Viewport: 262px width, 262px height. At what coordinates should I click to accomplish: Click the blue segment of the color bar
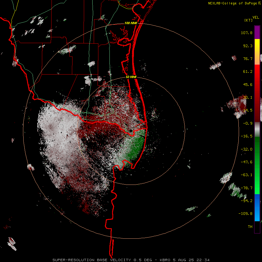pos(257,208)
